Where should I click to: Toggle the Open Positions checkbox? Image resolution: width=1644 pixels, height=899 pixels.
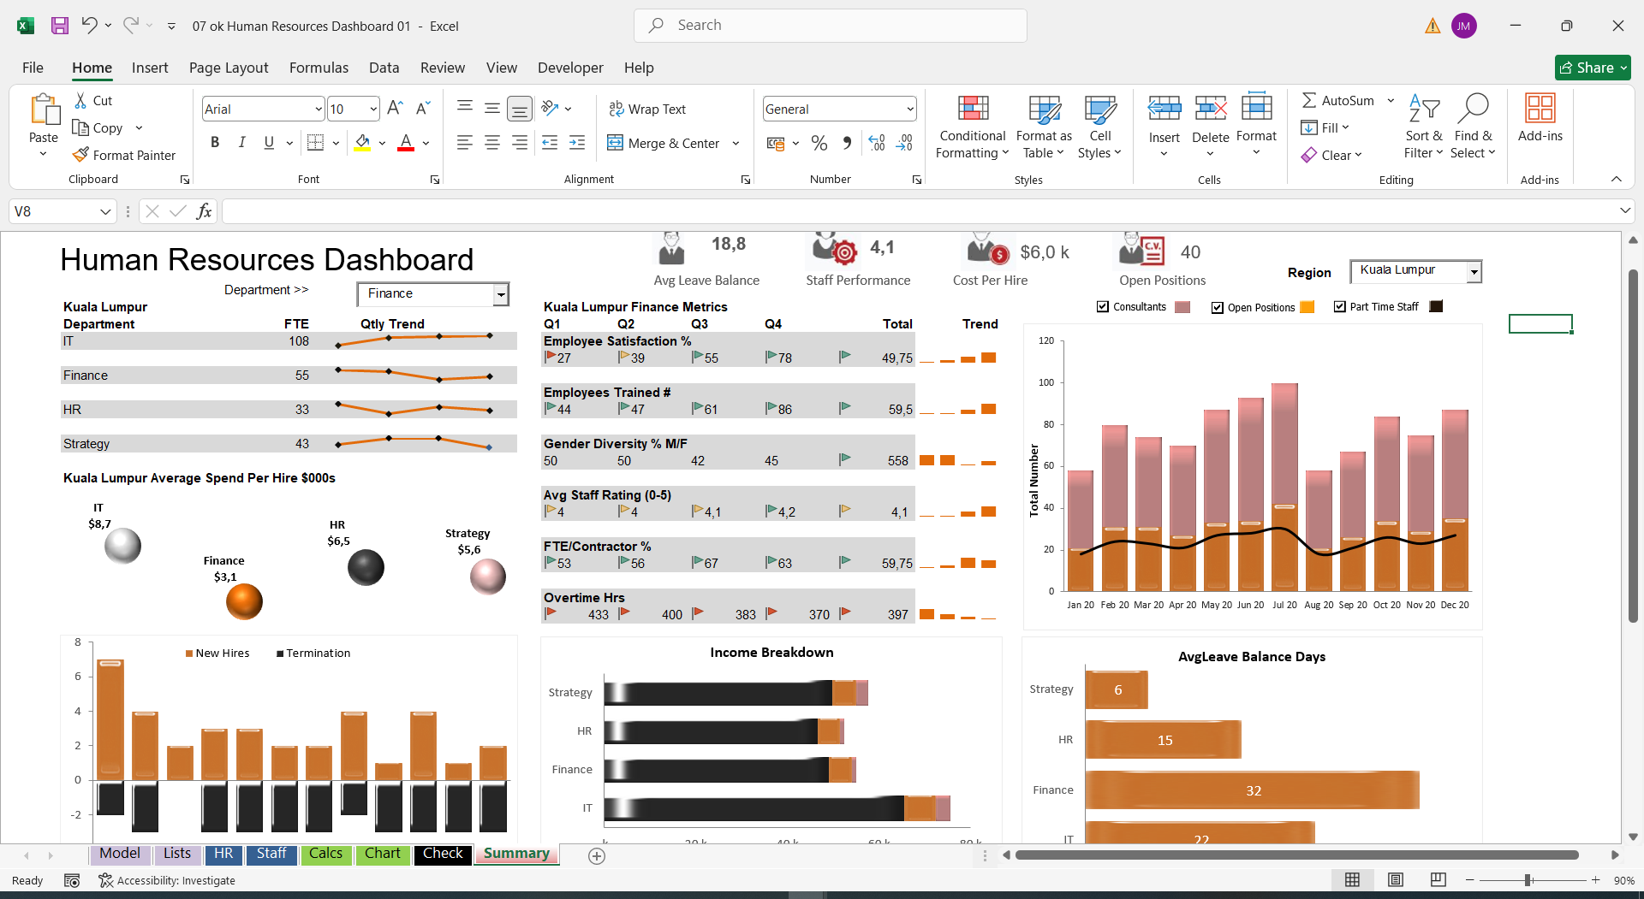(x=1217, y=307)
